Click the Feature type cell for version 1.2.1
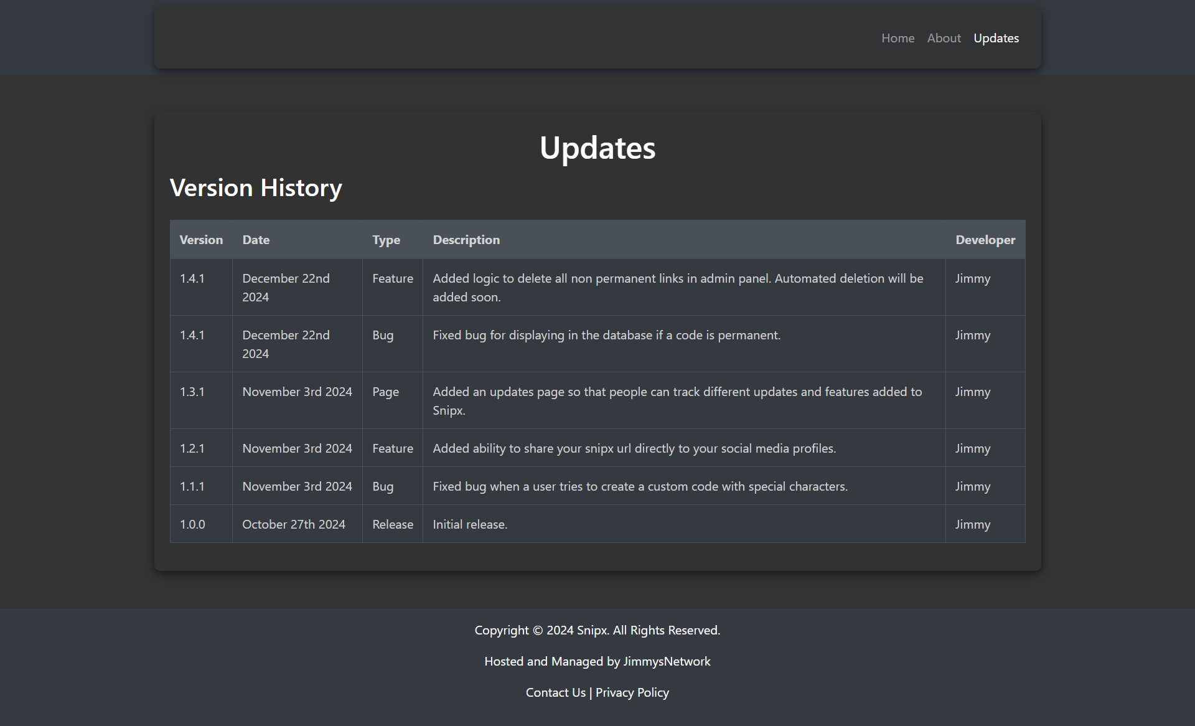1195x726 pixels. (x=392, y=448)
